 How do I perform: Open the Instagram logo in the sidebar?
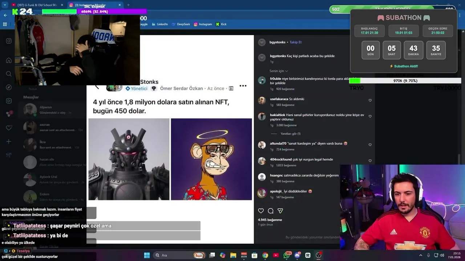pyautogui.click(x=9, y=41)
